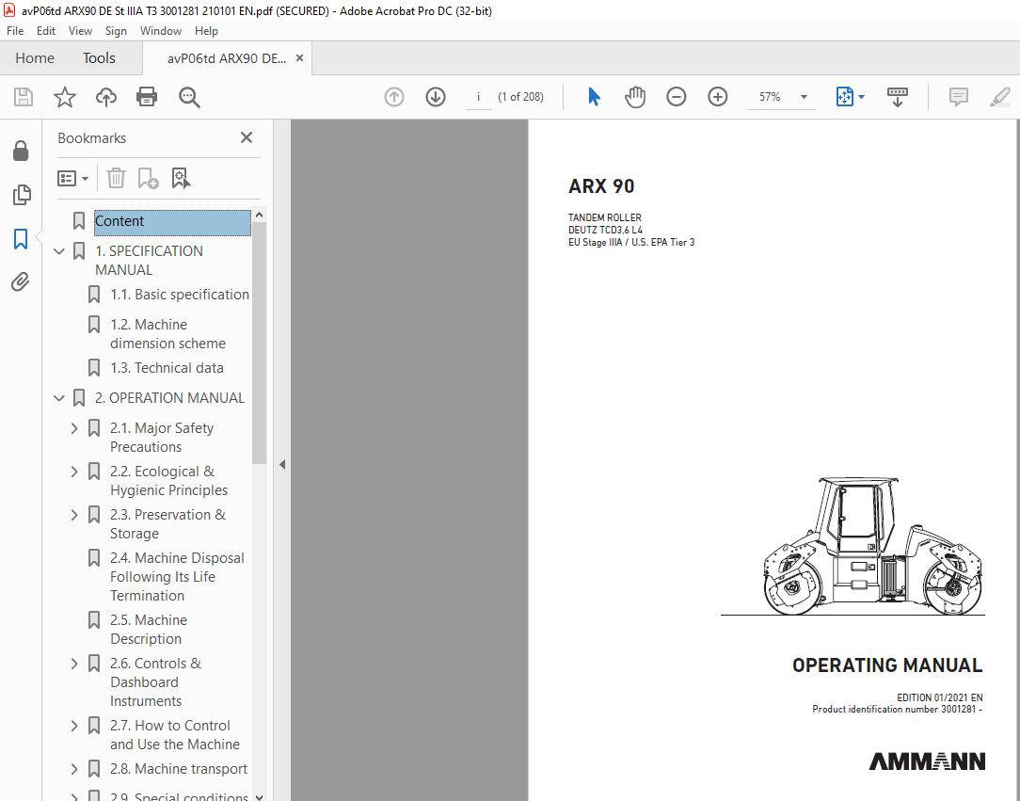Go to next page arrow
This screenshot has width=1020, height=801.
pos(435,97)
